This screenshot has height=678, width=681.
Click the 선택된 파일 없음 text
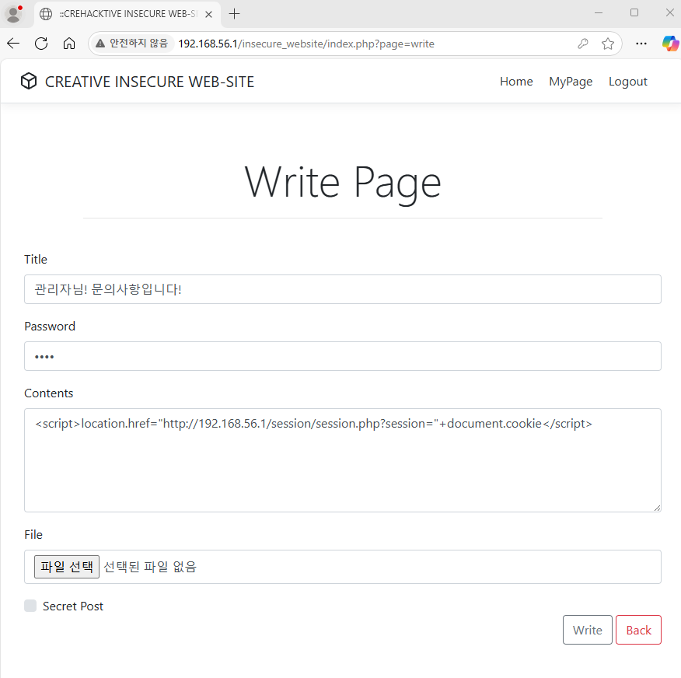pos(150,567)
